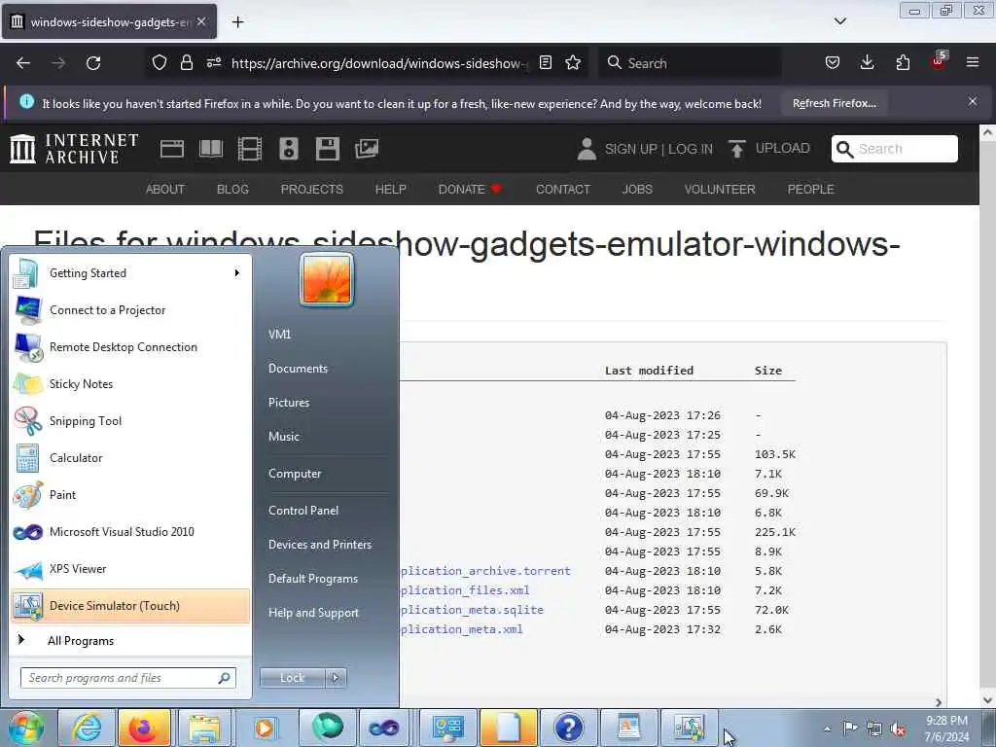The image size is (996, 747).
Task: Click the Firefox taskbar icon
Action: tap(144, 728)
